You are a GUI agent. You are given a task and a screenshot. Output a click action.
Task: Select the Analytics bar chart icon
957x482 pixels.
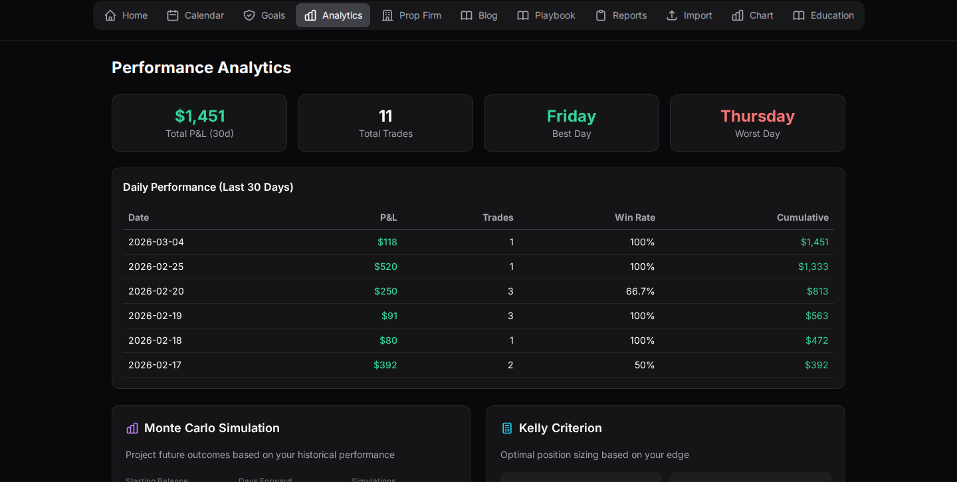click(x=310, y=15)
